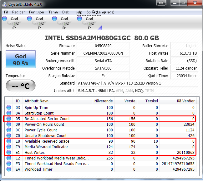The width and height of the screenshot is (203, 181).
Task: Click the Verste column header
Action: tap(126, 101)
